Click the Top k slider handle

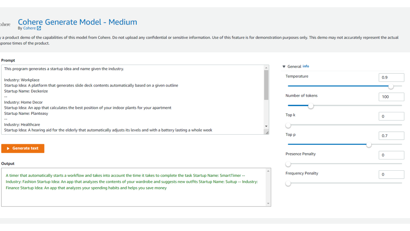(288, 125)
